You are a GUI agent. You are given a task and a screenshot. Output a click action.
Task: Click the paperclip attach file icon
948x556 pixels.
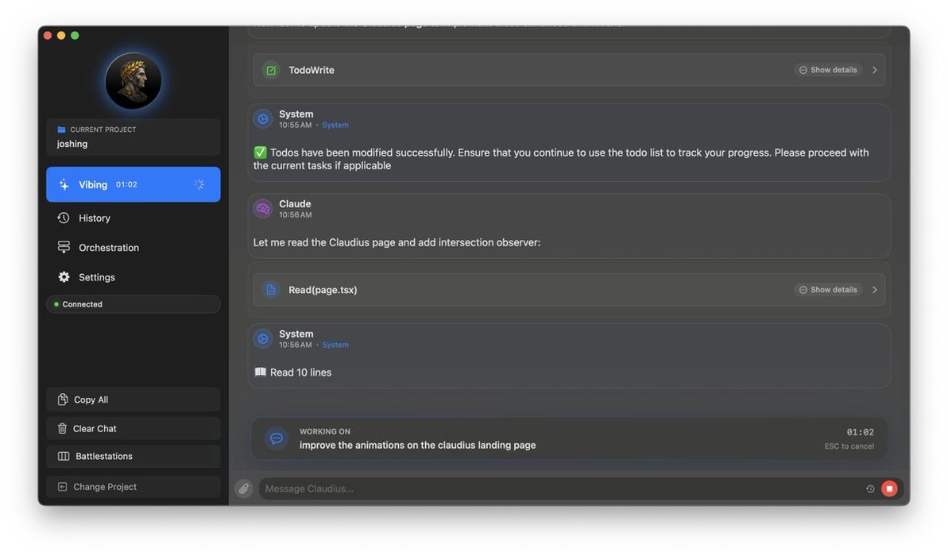[244, 488]
